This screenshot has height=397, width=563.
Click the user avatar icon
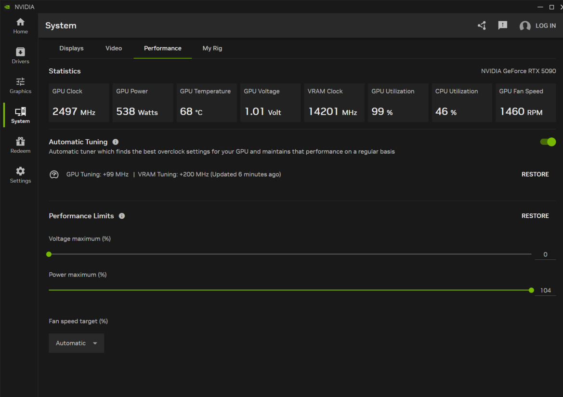pos(525,26)
